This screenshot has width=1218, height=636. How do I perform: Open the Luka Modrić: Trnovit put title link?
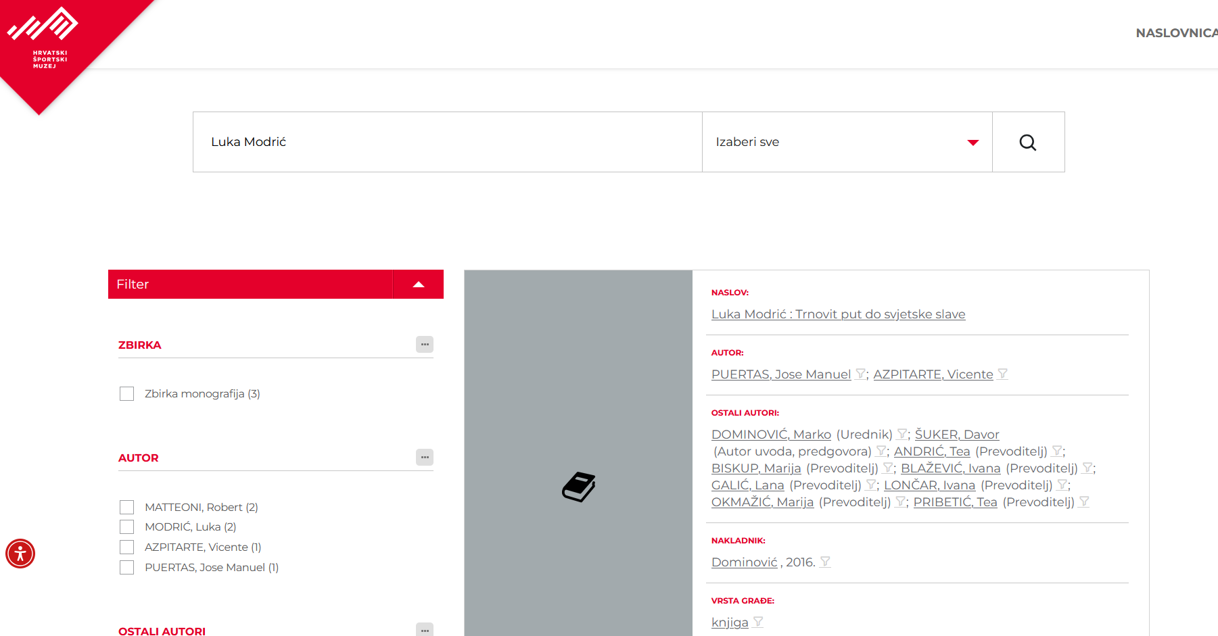pos(838,314)
